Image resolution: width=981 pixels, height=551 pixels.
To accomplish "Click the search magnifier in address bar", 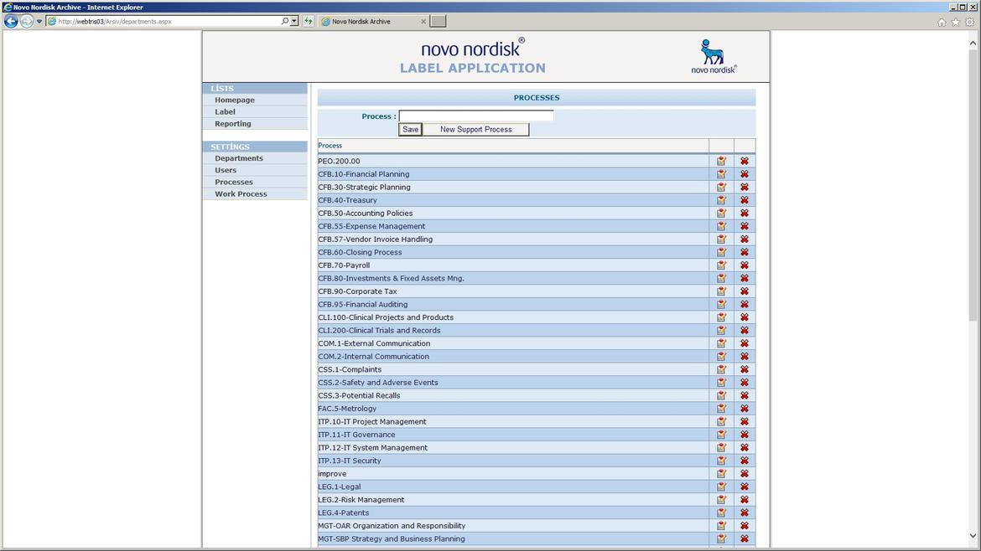I will (x=285, y=21).
